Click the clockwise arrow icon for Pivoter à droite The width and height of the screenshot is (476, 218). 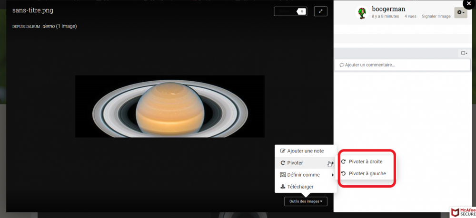pyautogui.click(x=343, y=161)
